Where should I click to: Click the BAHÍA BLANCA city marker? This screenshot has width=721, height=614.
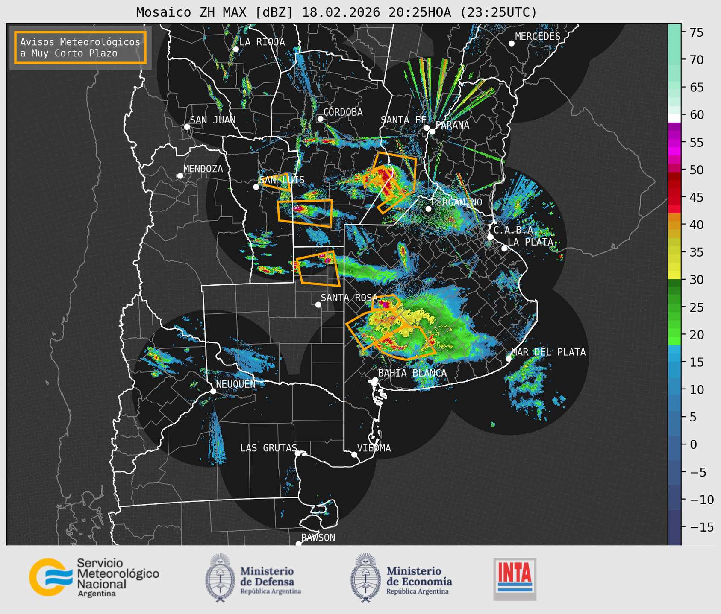tap(375, 380)
